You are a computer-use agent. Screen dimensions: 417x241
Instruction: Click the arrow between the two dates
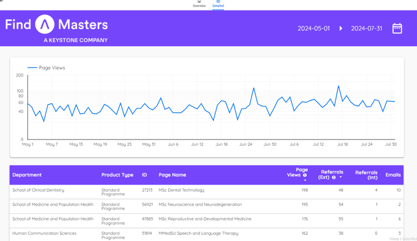point(341,28)
